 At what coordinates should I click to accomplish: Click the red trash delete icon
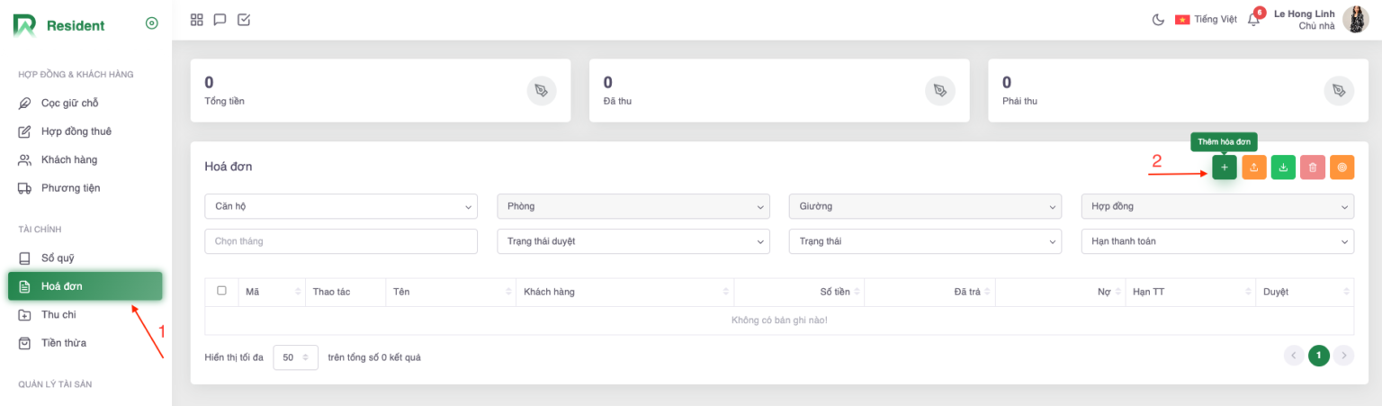point(1313,167)
